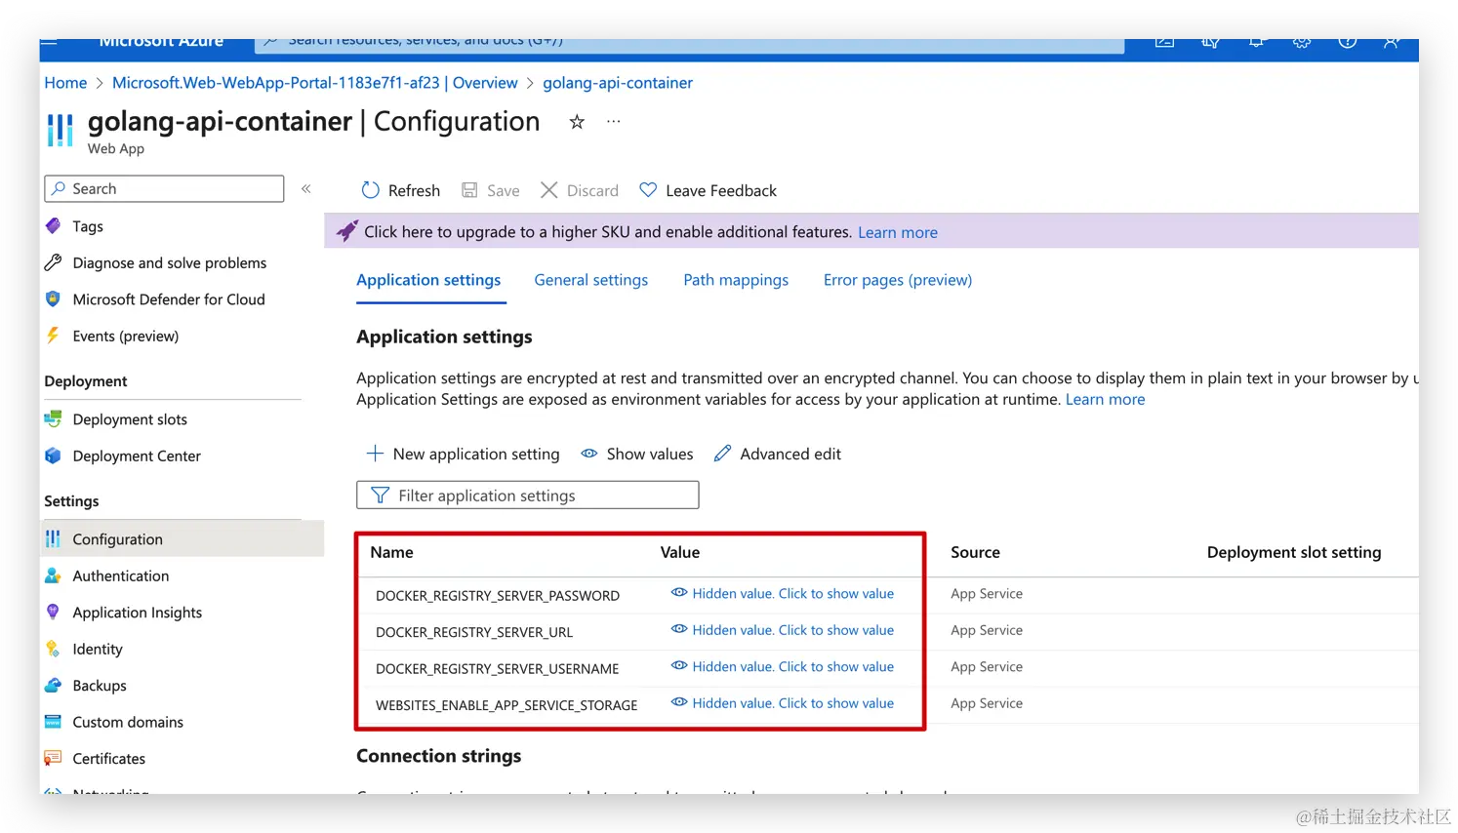Show the WEBSITES_ENABLE_APP_SERVICE_STORAGE hidden value
The image size is (1458, 833).
click(783, 703)
